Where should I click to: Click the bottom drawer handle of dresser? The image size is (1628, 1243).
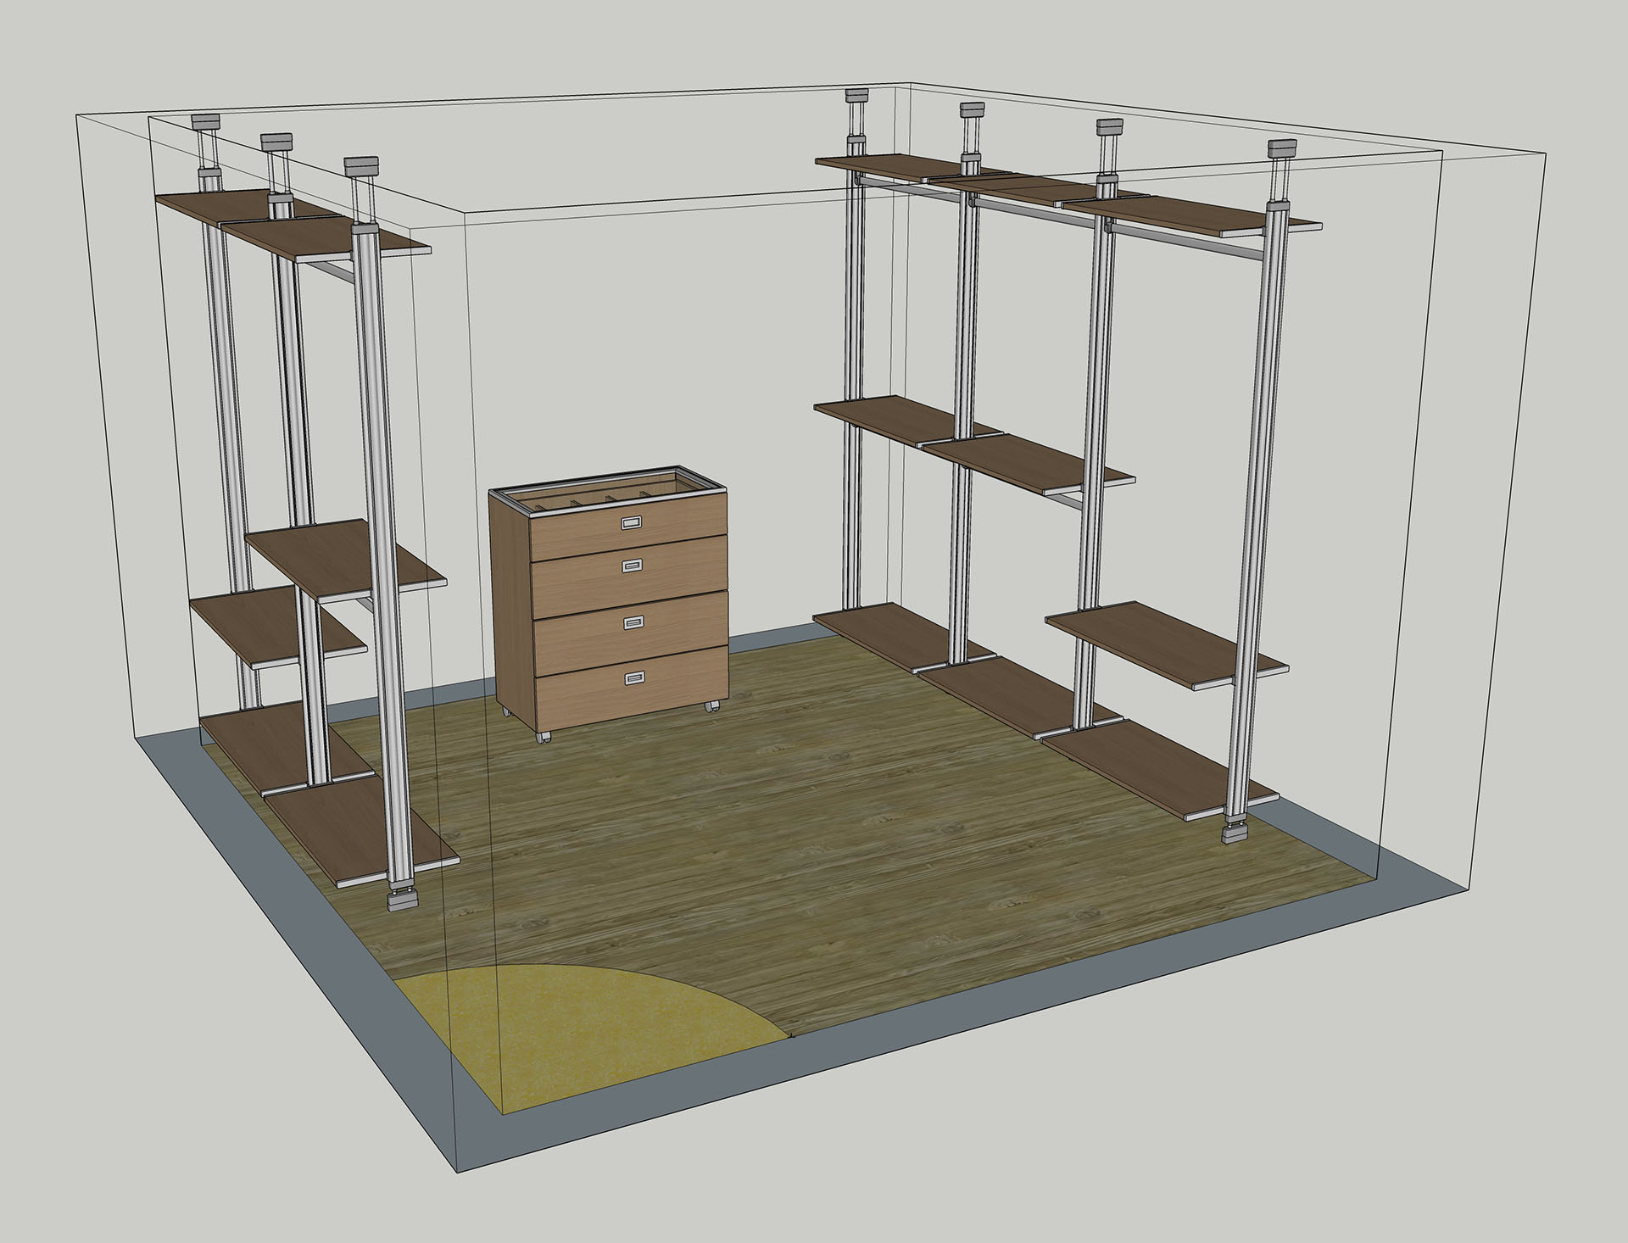click(x=633, y=677)
